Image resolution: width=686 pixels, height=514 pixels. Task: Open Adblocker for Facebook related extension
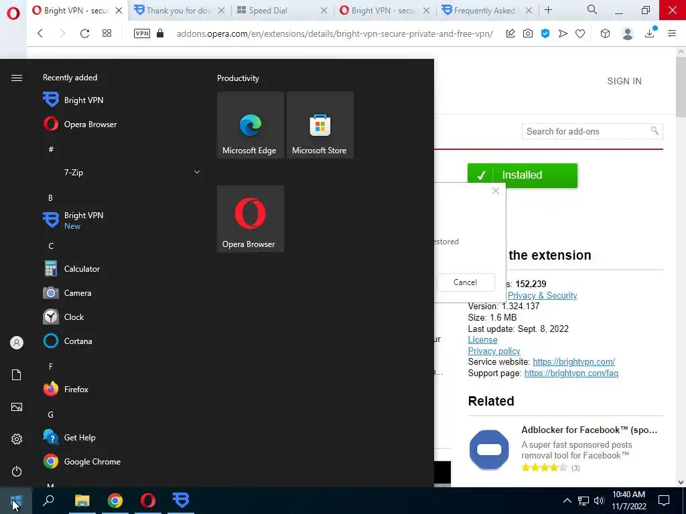(589, 430)
